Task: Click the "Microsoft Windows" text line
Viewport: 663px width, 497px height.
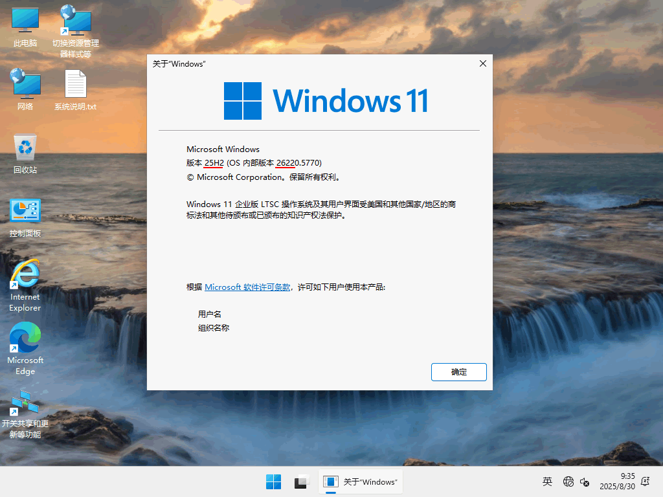Action: pos(223,149)
